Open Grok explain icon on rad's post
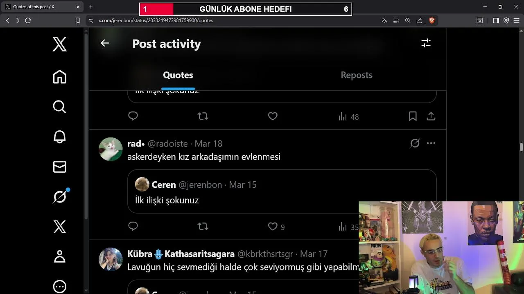Screen dimensions: 524x294 [x=415, y=143]
